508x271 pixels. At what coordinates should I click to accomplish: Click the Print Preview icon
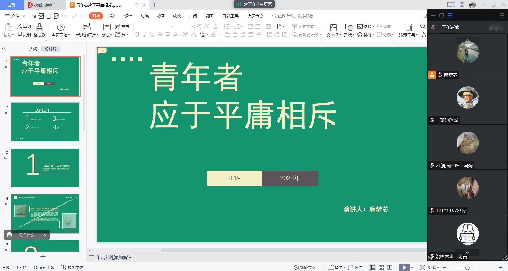click(56, 16)
